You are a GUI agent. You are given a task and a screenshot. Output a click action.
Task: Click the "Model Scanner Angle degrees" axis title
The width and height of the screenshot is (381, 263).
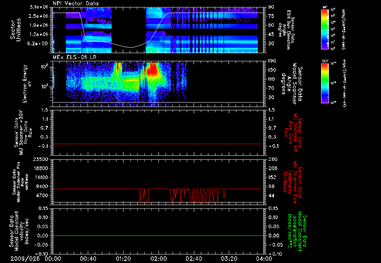point(292,84)
